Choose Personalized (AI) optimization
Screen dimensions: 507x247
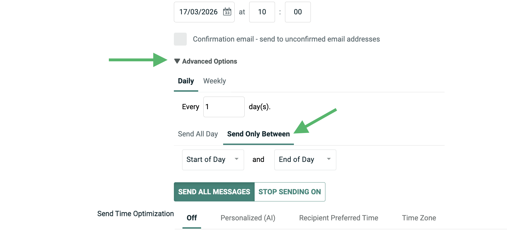(x=248, y=218)
